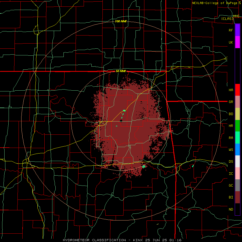Viewport: 242px width, 242px height.
Task: Select the GC gray legend swatch
Action: pyautogui.click(x=237, y=185)
